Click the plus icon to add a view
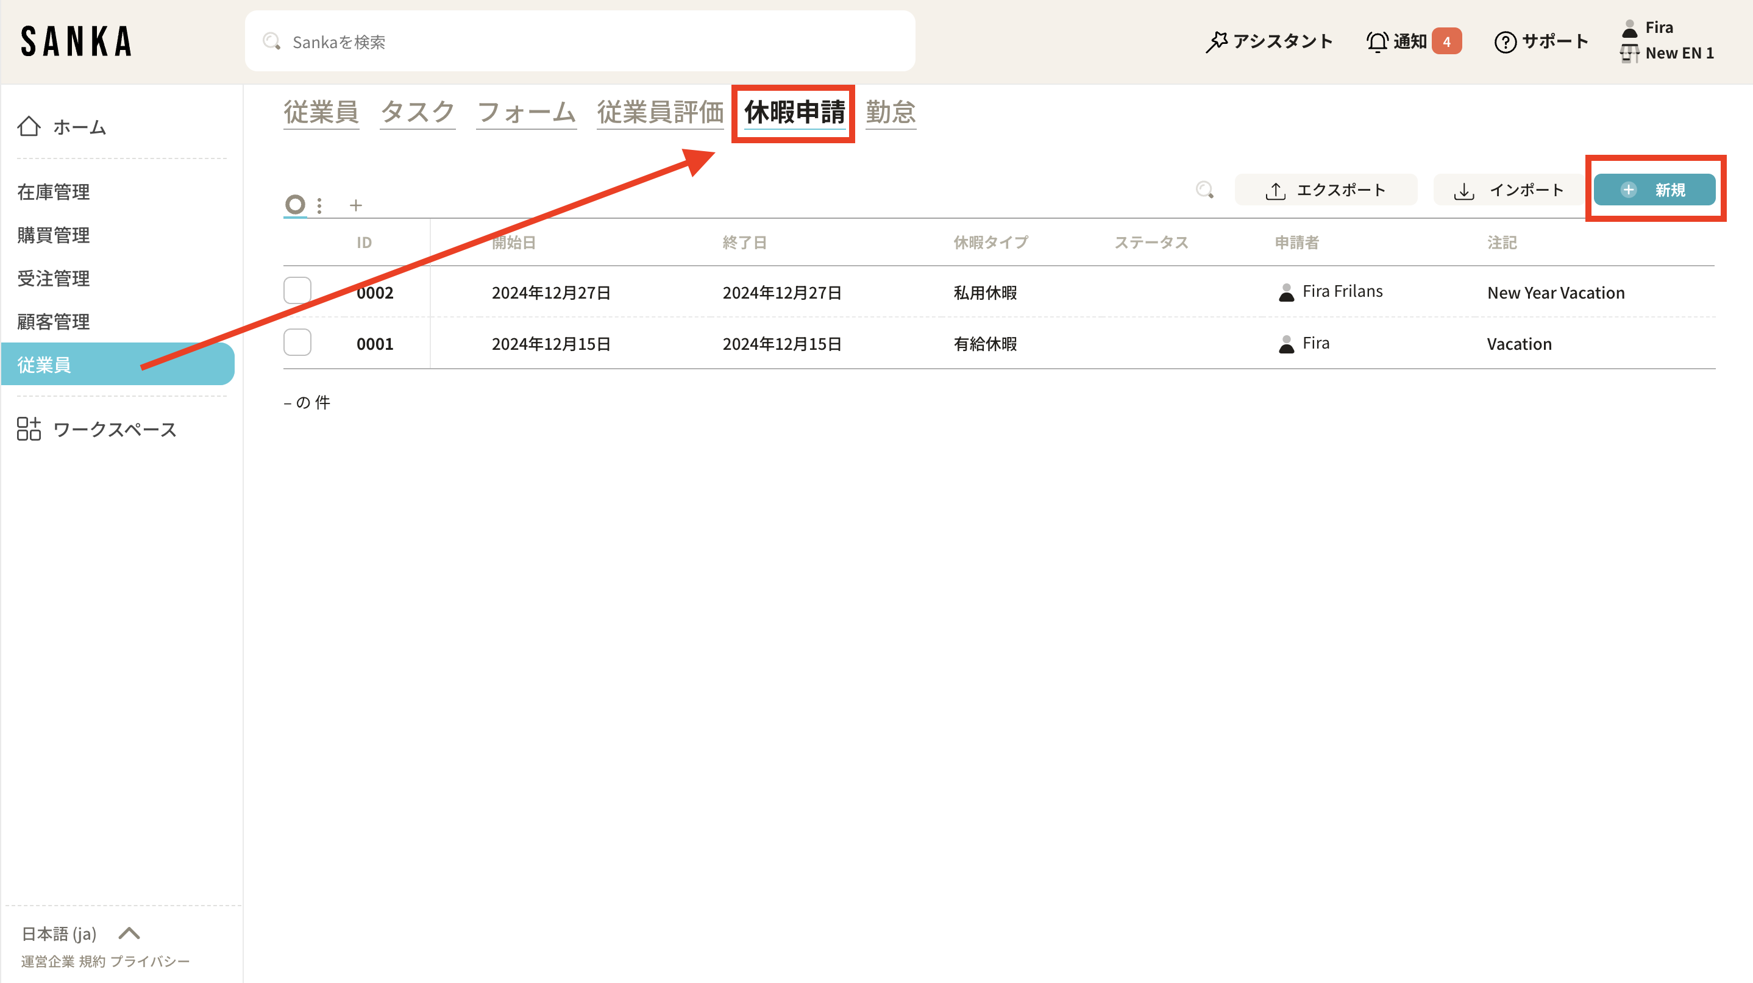Screen dimensions: 1753x983 coord(355,205)
